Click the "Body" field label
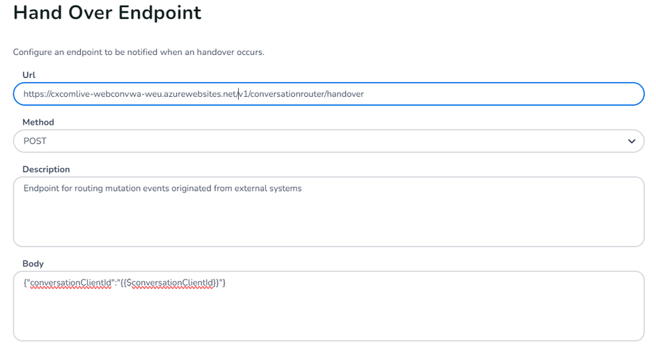This screenshot has height=351, width=656. (33, 264)
